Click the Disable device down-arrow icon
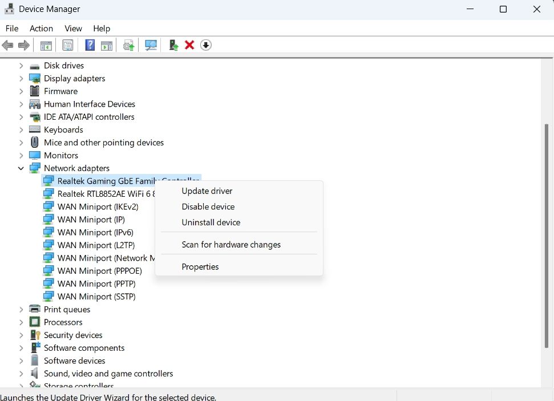This screenshot has height=401, width=554. [x=205, y=45]
